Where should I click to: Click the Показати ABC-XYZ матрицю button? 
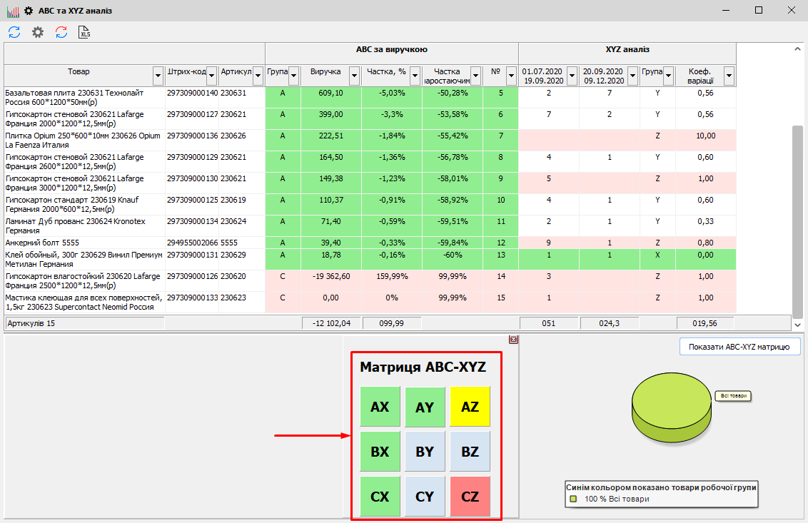(x=739, y=347)
